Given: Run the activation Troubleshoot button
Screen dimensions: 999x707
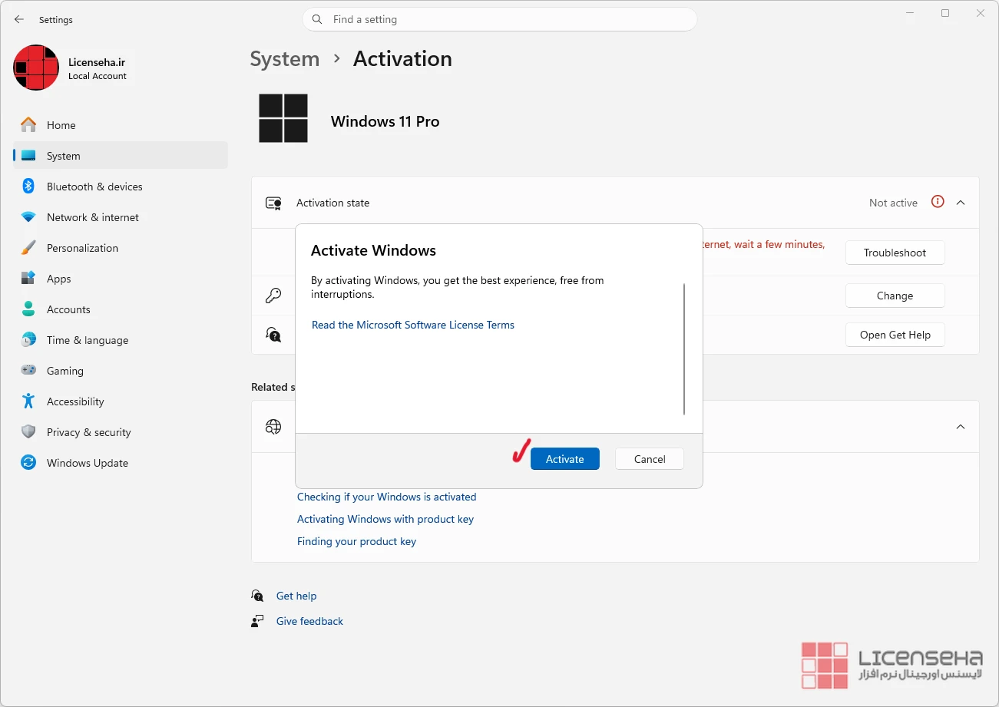Looking at the screenshot, I should (x=895, y=253).
